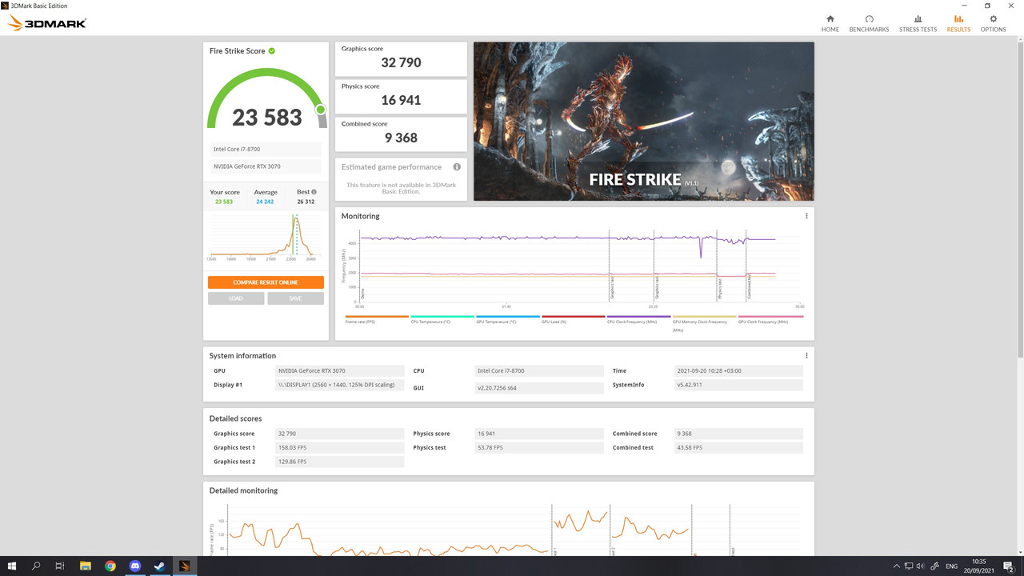Viewport: 1024px width, 576px height.
Task: Click the Display #1 value field
Action: pyautogui.click(x=340, y=385)
